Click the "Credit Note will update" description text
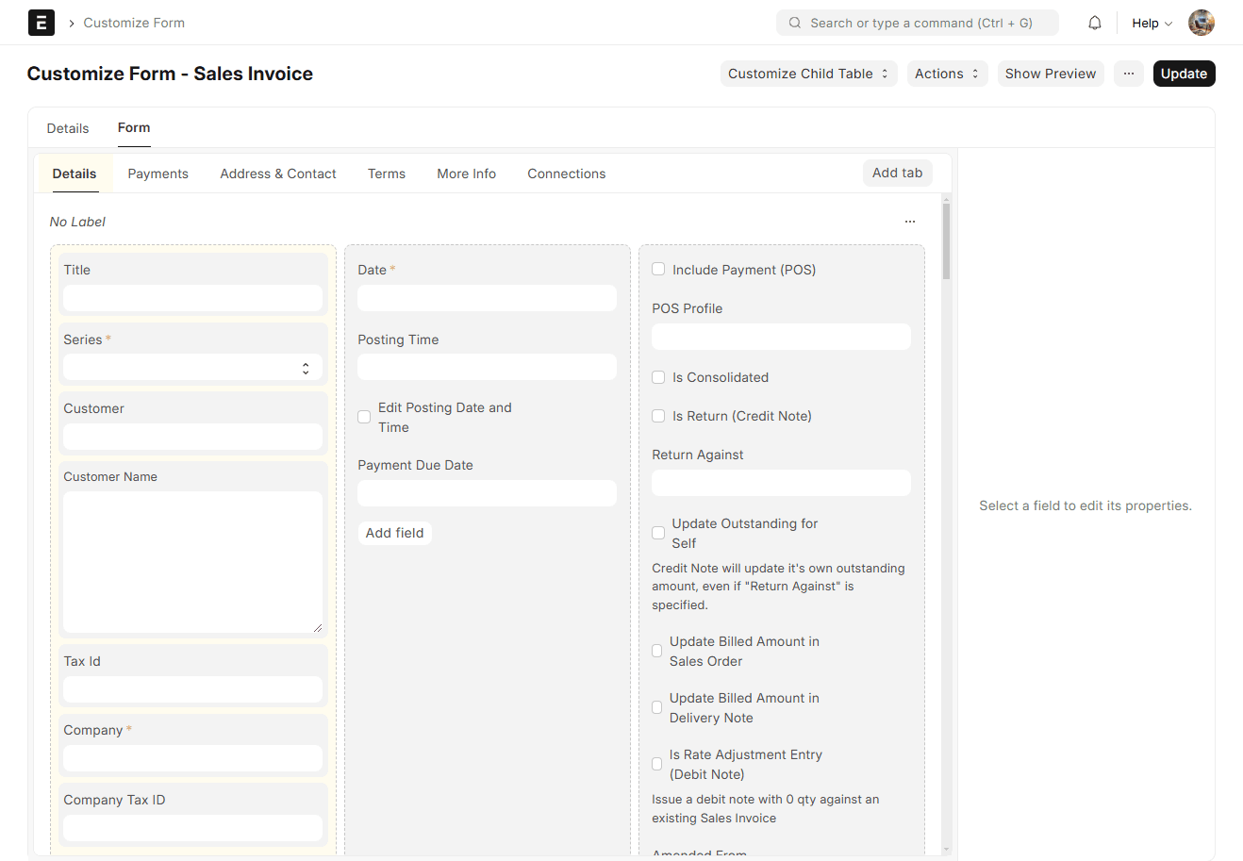Image resolution: width=1243 pixels, height=861 pixels. coord(778,587)
